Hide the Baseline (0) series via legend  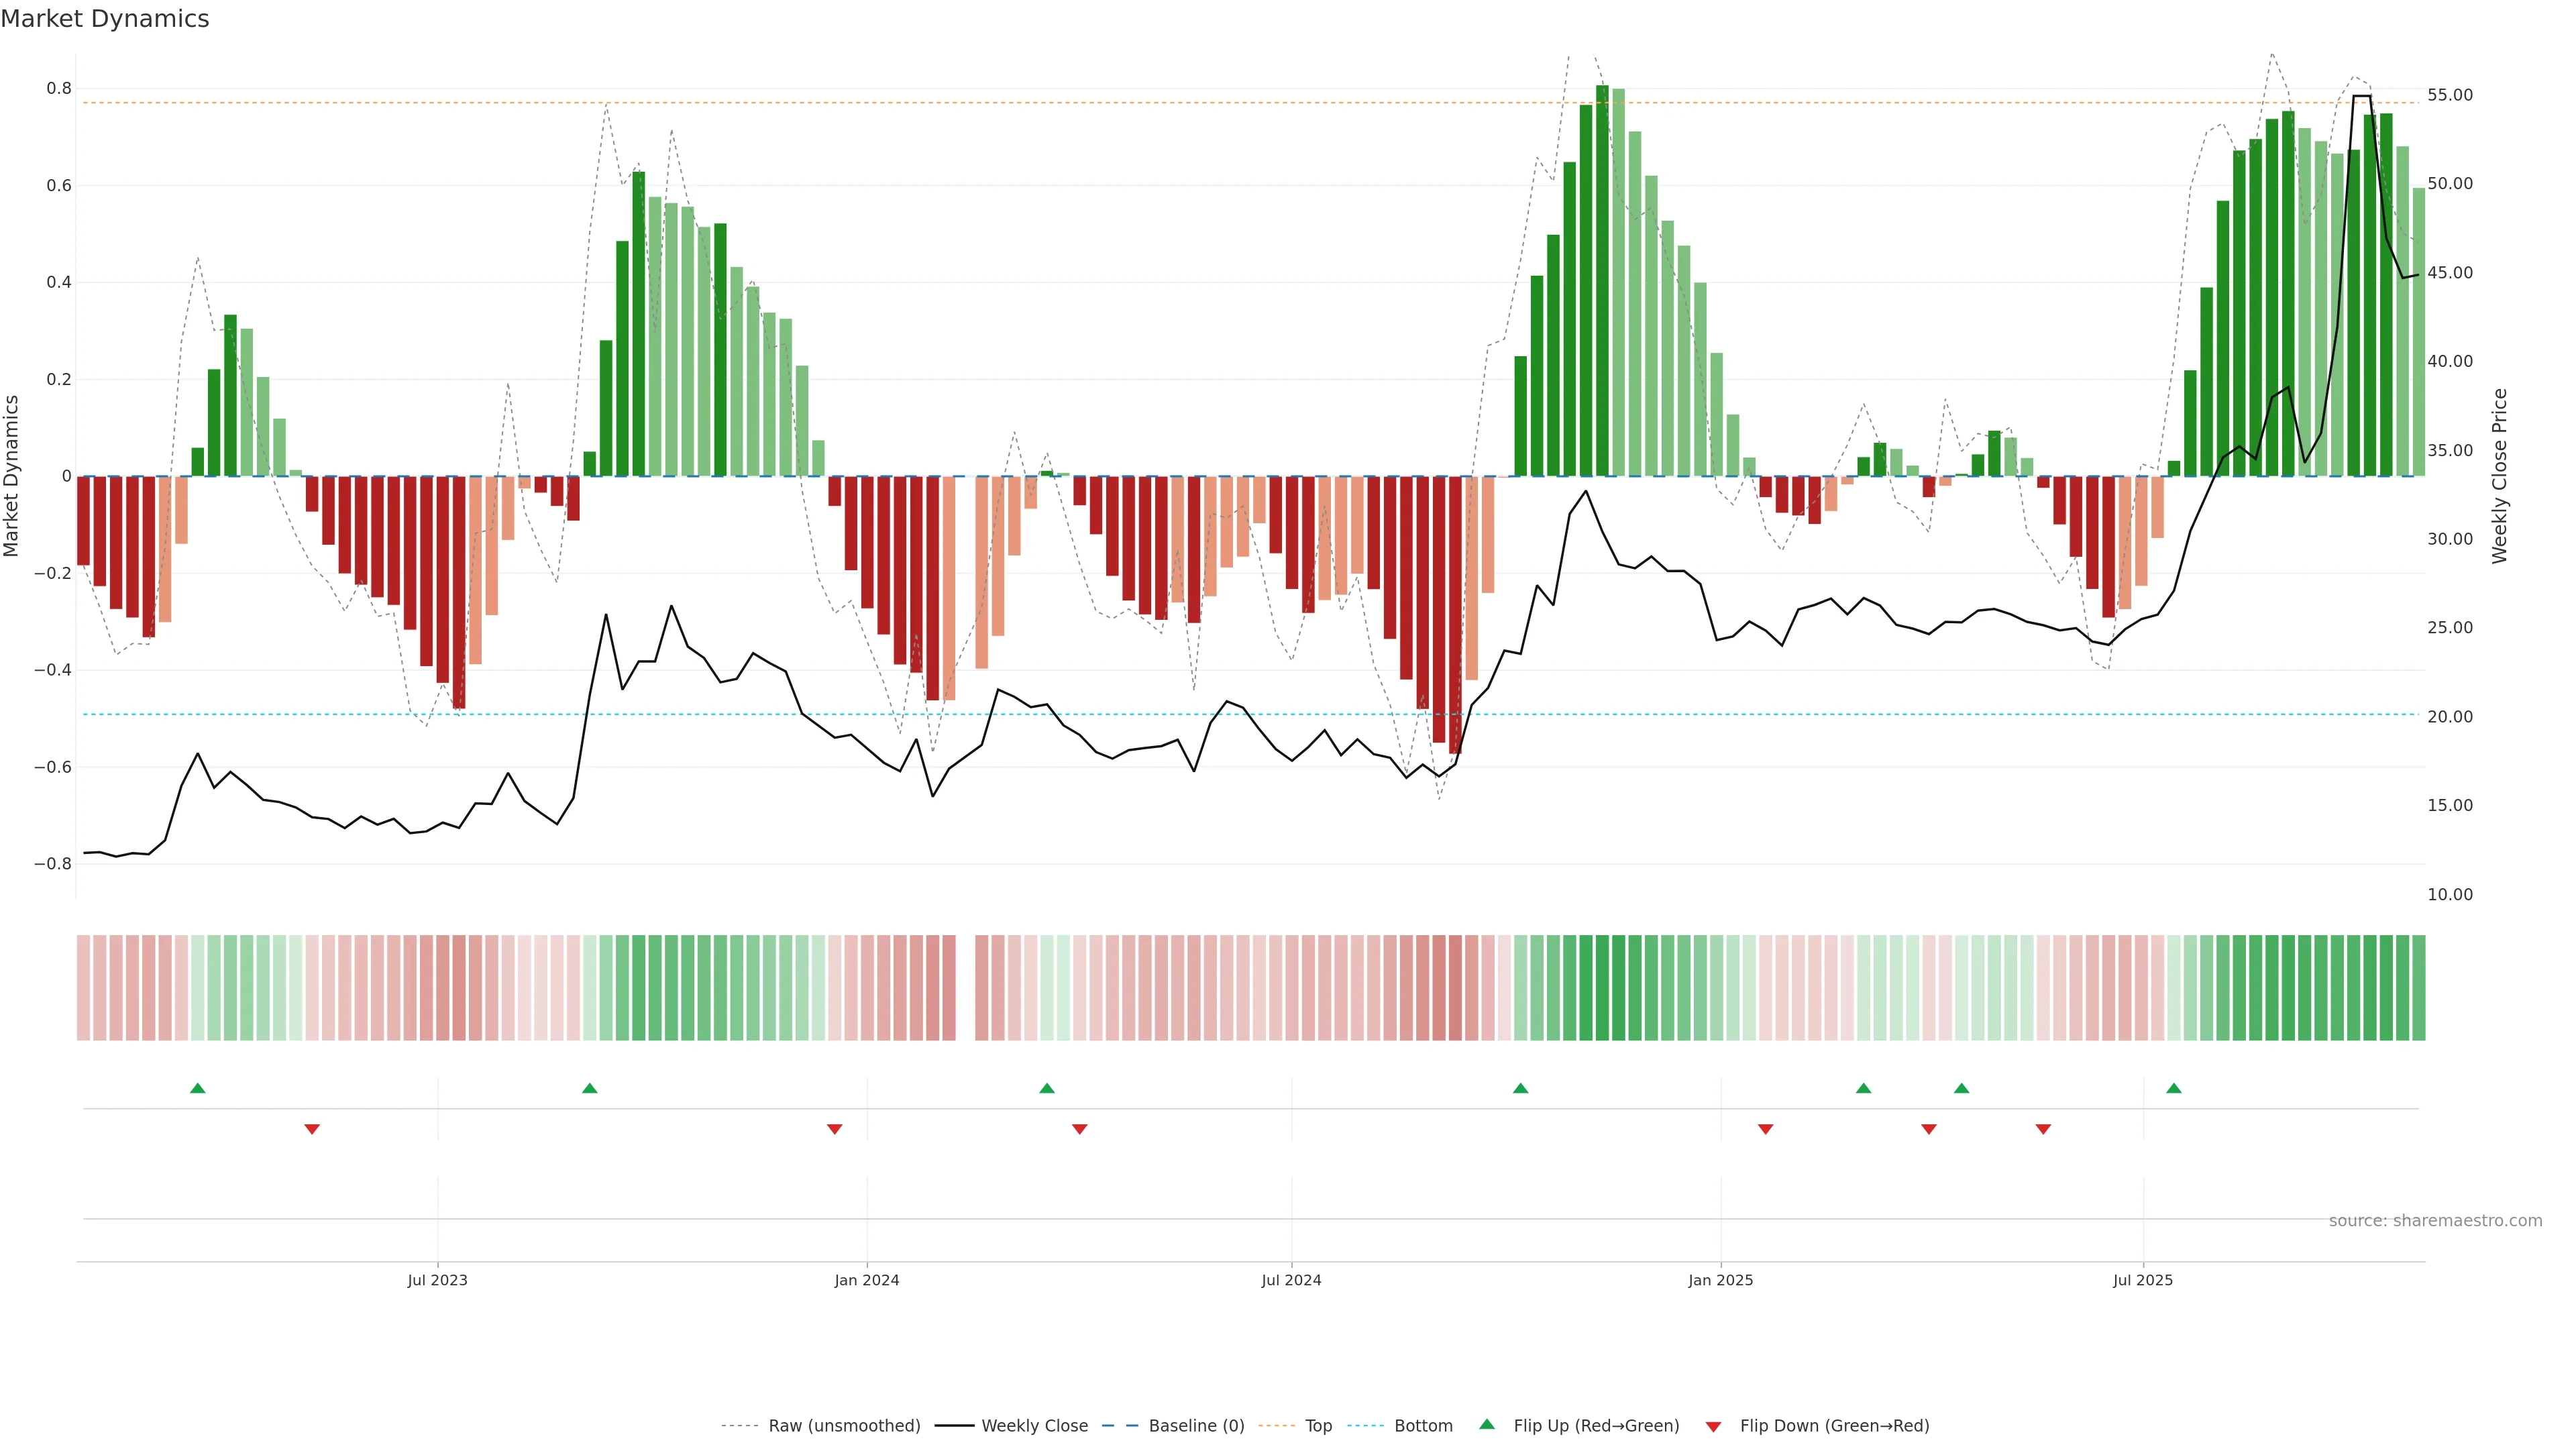coord(1196,1426)
